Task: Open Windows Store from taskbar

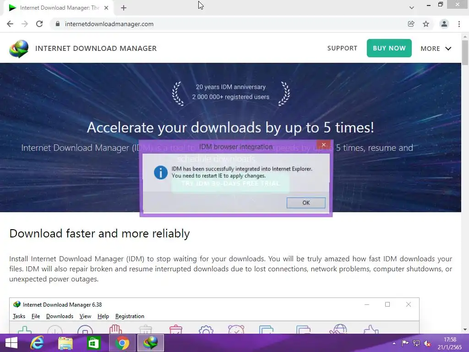Action: click(x=93, y=343)
